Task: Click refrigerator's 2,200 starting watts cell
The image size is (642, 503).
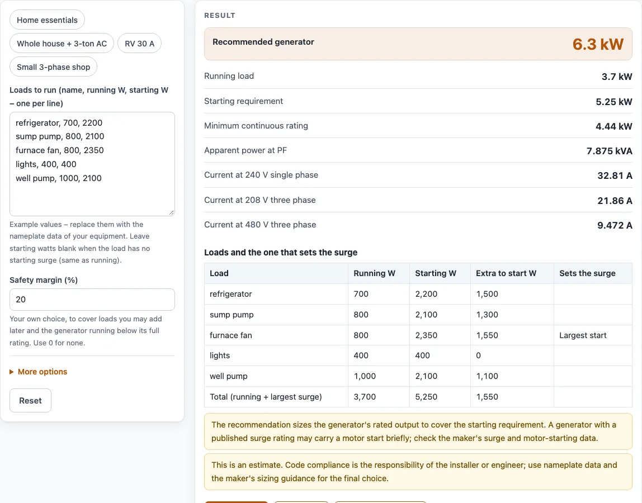Action: (x=440, y=294)
